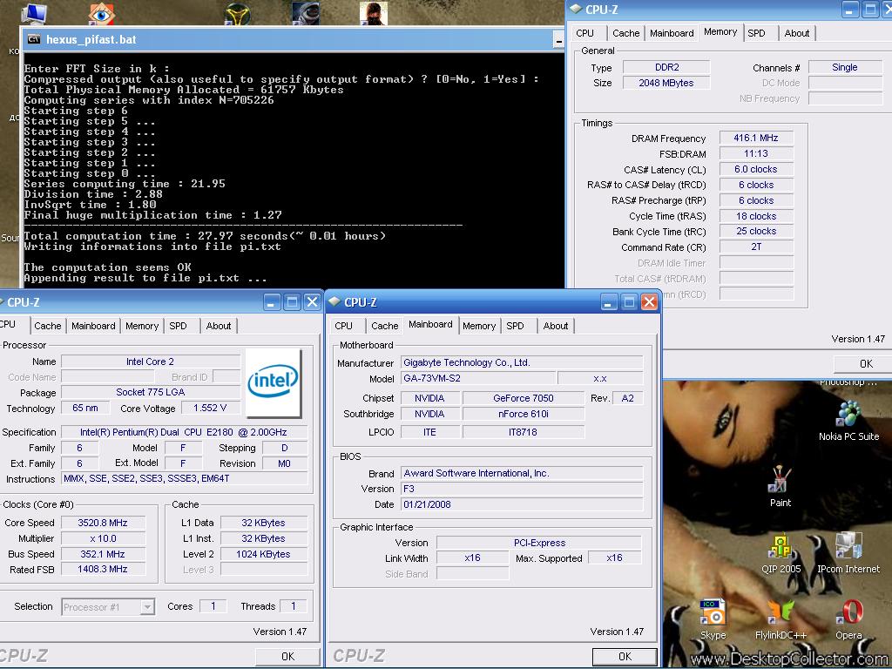Click the Bus Speed value 352.1 MHz
The width and height of the screenshot is (892, 669).
pyautogui.click(x=103, y=554)
